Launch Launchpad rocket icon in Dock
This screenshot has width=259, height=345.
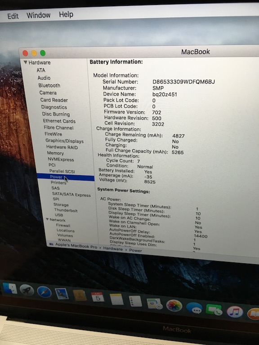click(27, 291)
